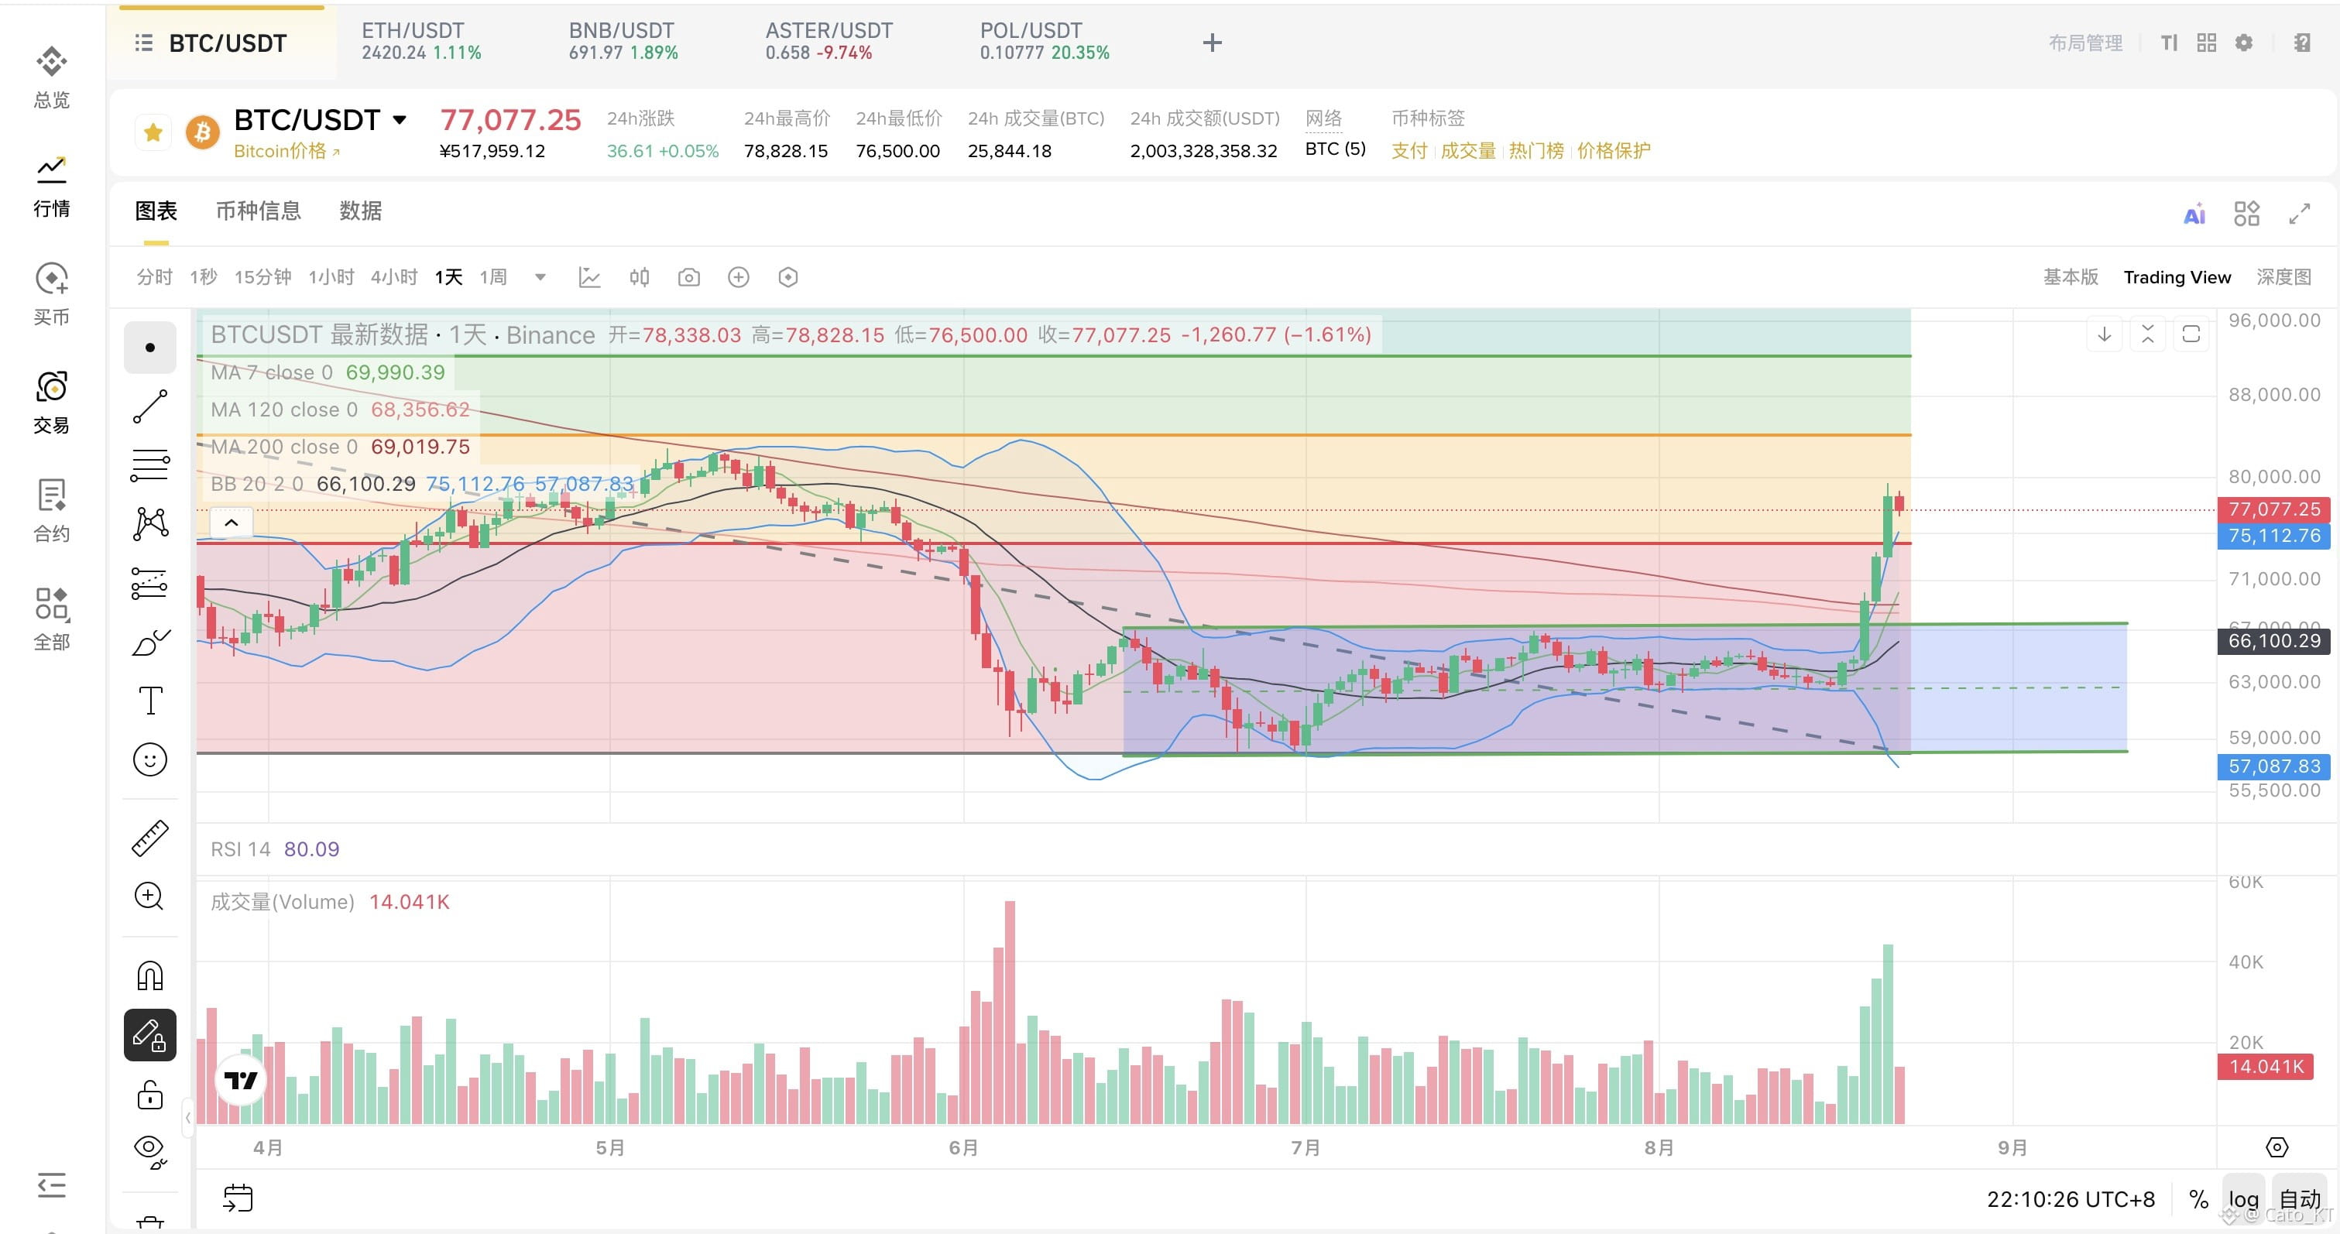Switch to 基本版 chart

click(x=2071, y=277)
